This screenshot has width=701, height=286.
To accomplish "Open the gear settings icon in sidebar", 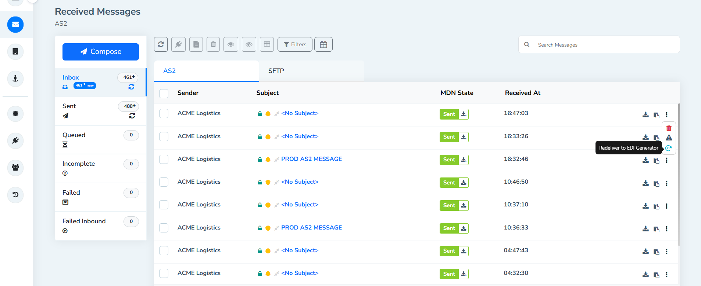I will click(x=15, y=114).
